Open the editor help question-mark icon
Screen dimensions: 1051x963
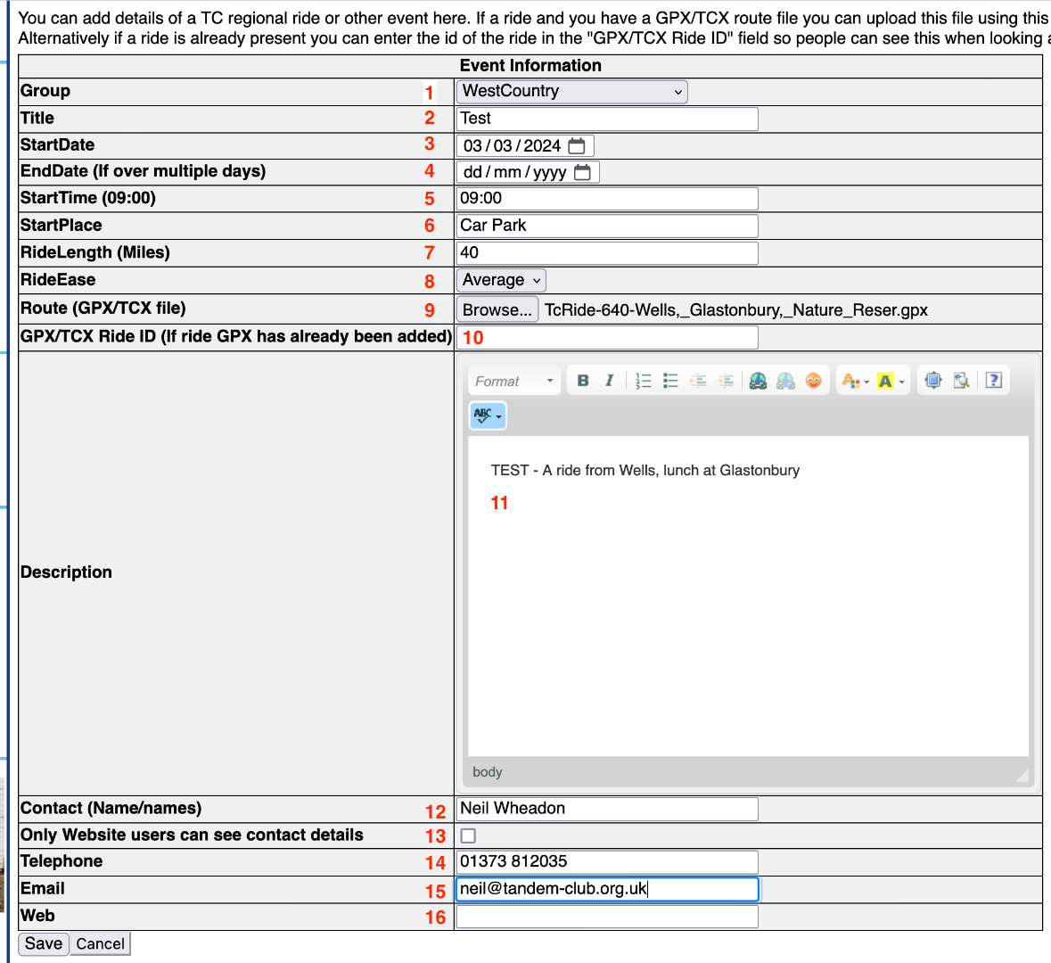click(994, 381)
